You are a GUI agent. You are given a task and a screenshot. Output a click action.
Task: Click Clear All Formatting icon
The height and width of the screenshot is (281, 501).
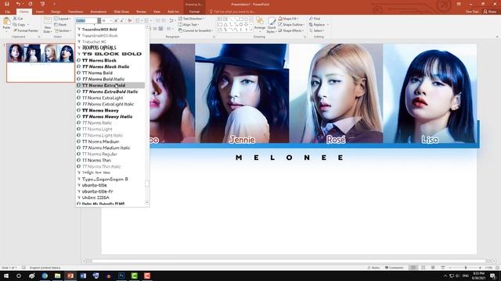click(130, 21)
